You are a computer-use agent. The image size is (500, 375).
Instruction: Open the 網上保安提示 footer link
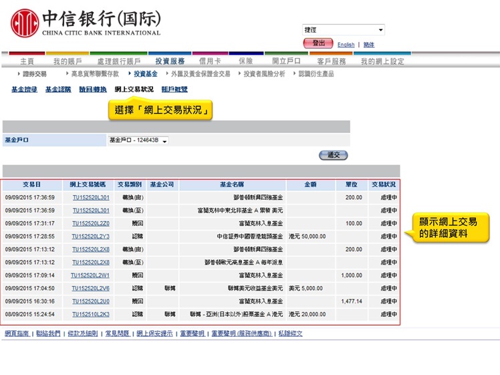(154, 334)
